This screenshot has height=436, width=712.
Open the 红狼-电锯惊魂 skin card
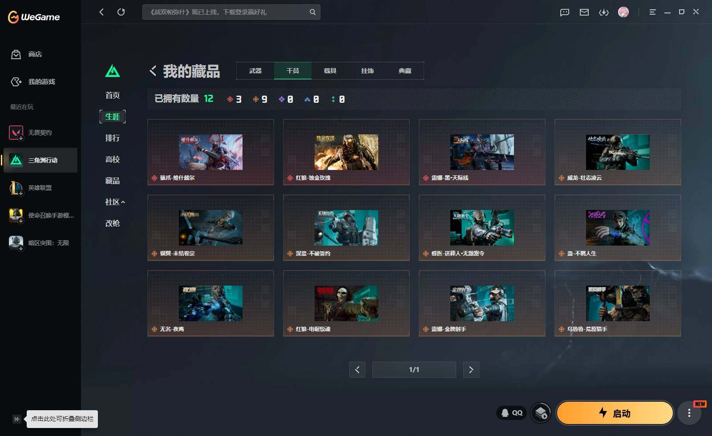(346, 303)
